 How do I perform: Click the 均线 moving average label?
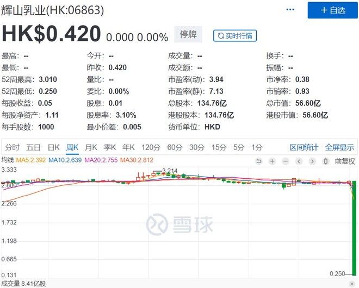(8, 160)
